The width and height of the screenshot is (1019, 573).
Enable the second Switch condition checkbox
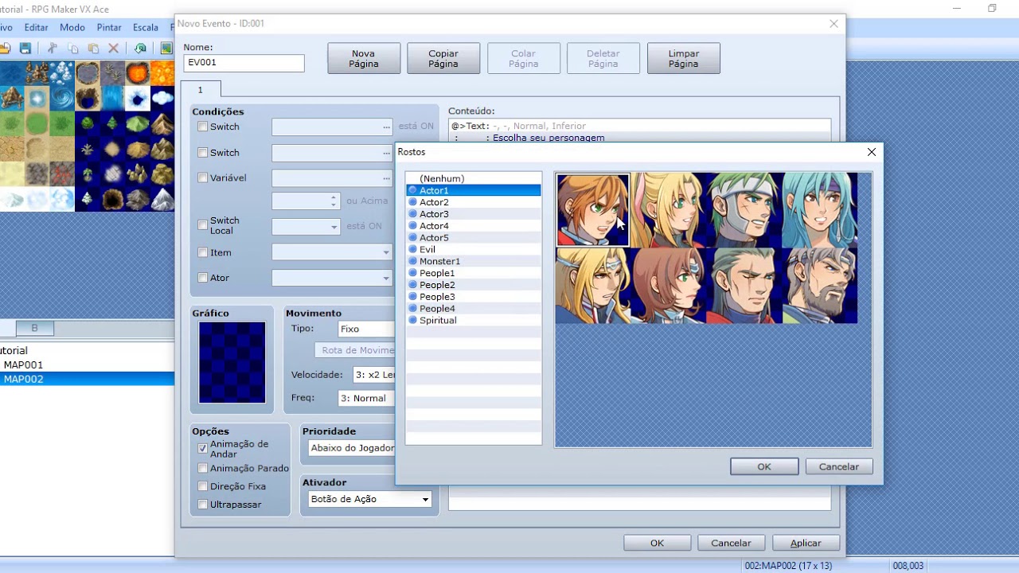coord(203,153)
